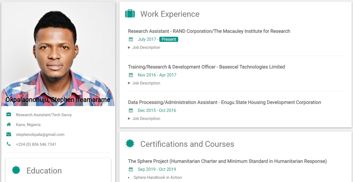Click the home icon beside Kano, Nigieria

tap(9, 124)
